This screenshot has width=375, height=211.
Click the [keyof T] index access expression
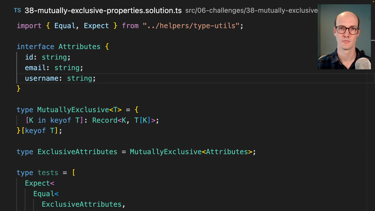[x=41, y=131]
